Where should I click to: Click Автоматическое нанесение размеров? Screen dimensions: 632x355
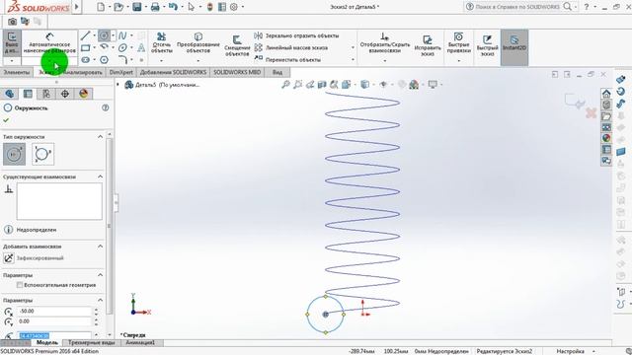pyautogui.click(x=49, y=43)
